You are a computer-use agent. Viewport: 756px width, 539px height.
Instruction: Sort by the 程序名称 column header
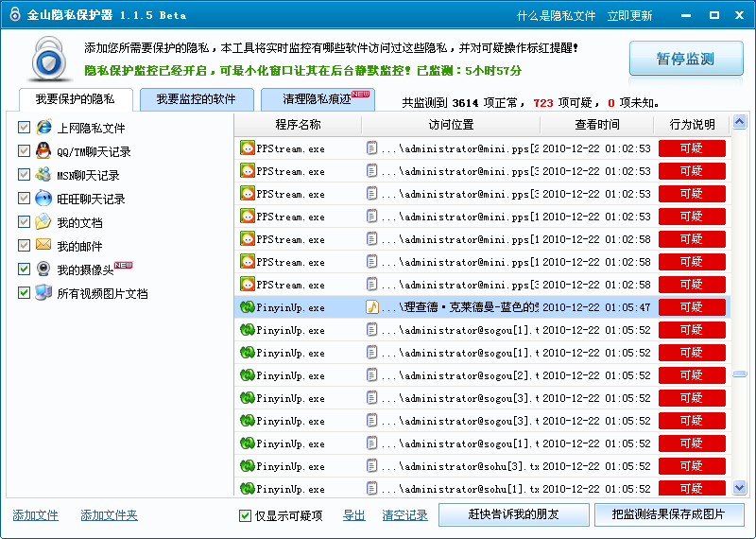(298, 125)
